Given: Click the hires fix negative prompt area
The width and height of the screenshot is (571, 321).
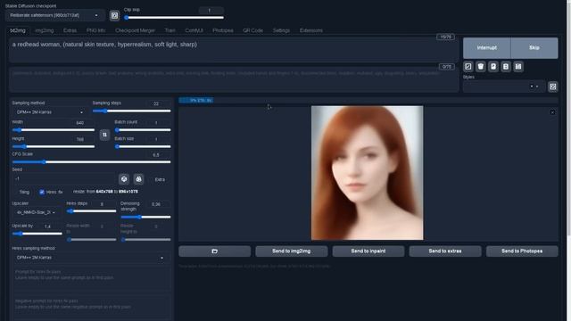Looking at the screenshot, I should pos(92,308).
